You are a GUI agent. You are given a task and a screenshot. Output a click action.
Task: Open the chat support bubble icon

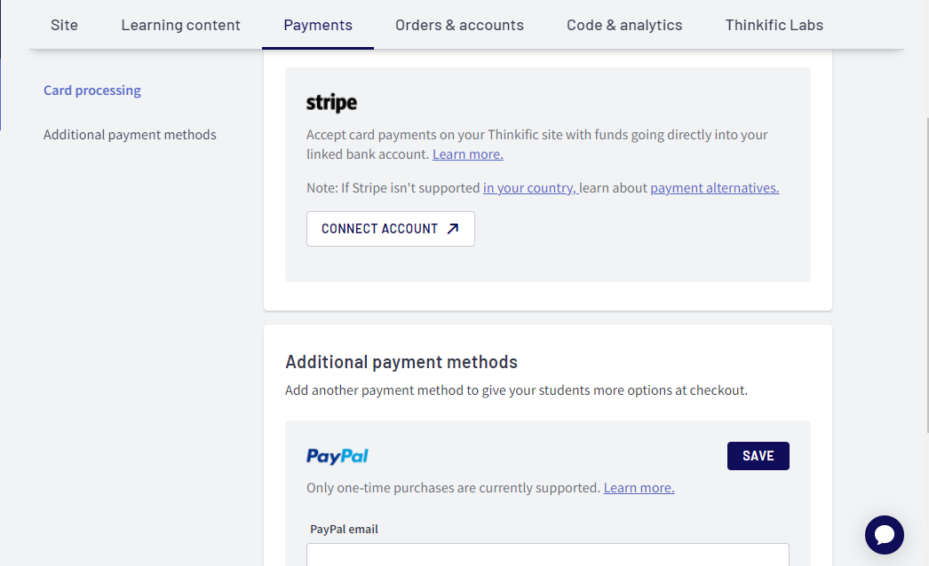coord(884,535)
